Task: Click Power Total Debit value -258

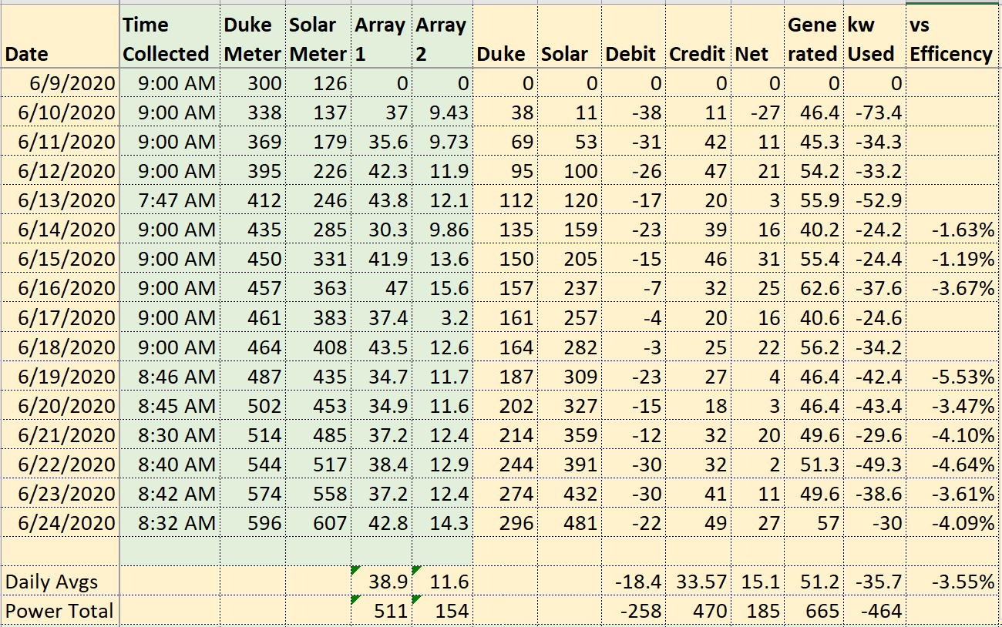Action: click(634, 610)
